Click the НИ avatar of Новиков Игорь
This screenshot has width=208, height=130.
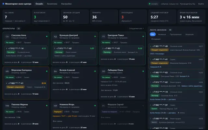pyautogui.click(x=55, y=106)
